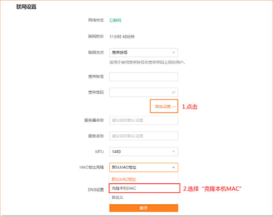Open the 联网方式 dropdown showing 宽带拨号

[143, 52]
